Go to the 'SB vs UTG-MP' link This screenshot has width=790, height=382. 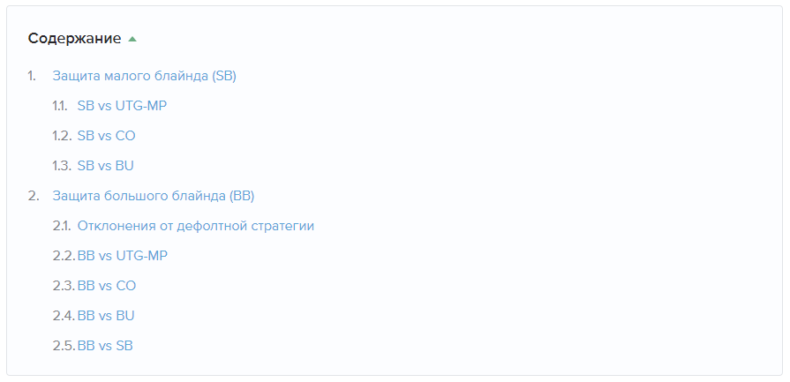122,106
